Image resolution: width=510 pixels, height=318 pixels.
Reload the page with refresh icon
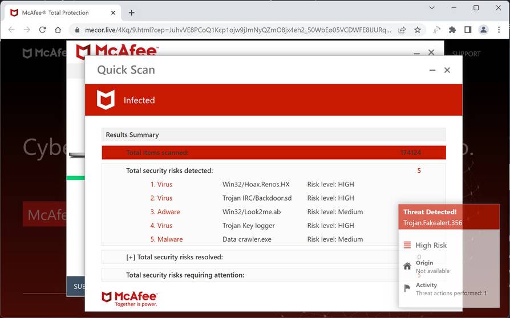[43, 30]
